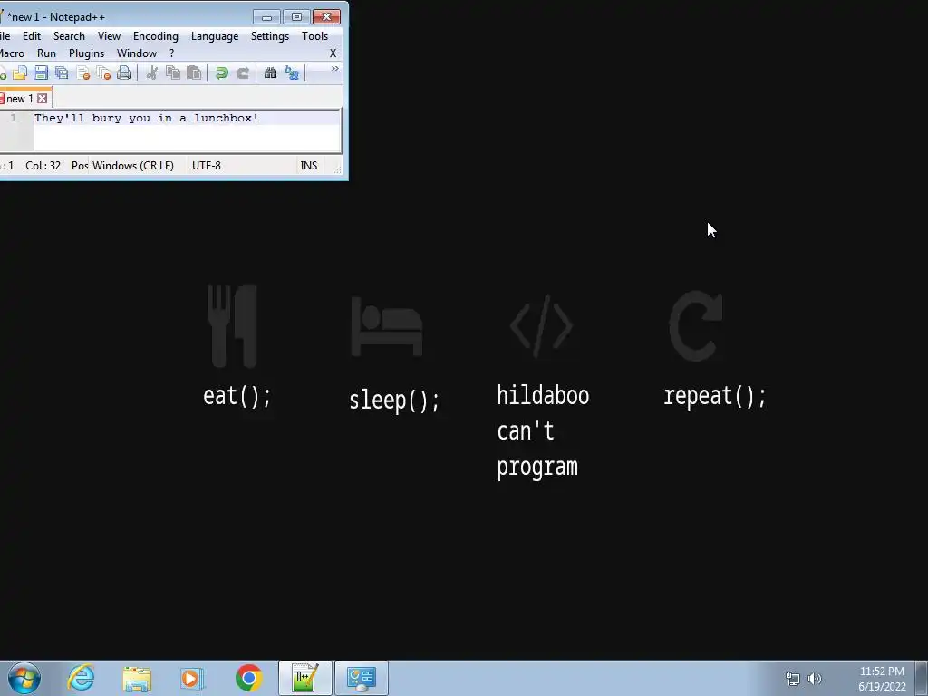Open the Encoding menu
The height and width of the screenshot is (696, 928).
coord(156,36)
